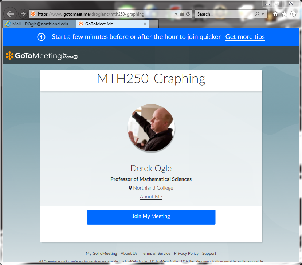Click the Internet Explorer icon on Mail tab
302x265 pixels.
pyautogui.click(x=8, y=24)
